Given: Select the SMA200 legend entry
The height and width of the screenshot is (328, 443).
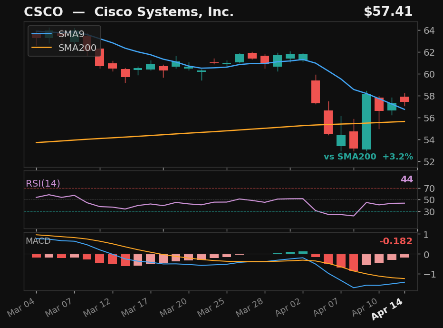Looking at the screenshot, I should (x=64, y=48).
